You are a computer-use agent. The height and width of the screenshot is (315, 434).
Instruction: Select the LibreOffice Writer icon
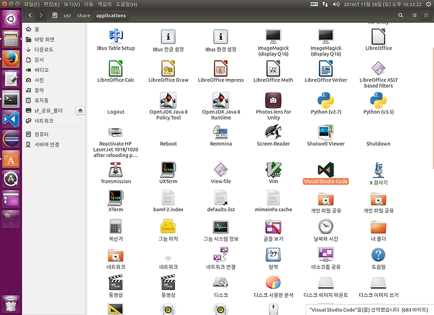pyautogui.click(x=325, y=68)
